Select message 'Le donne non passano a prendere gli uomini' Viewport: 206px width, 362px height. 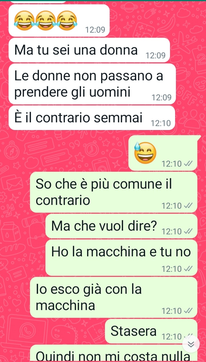pyautogui.click(x=92, y=84)
